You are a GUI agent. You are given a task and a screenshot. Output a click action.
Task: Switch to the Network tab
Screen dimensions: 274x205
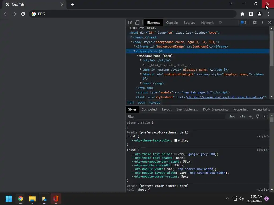(207, 23)
